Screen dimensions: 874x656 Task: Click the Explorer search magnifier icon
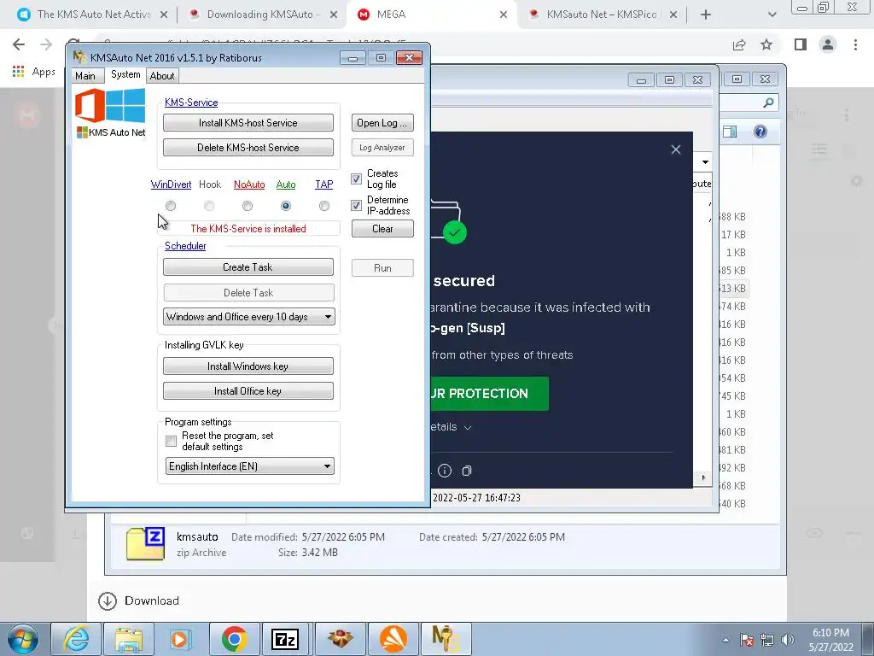pos(768,102)
